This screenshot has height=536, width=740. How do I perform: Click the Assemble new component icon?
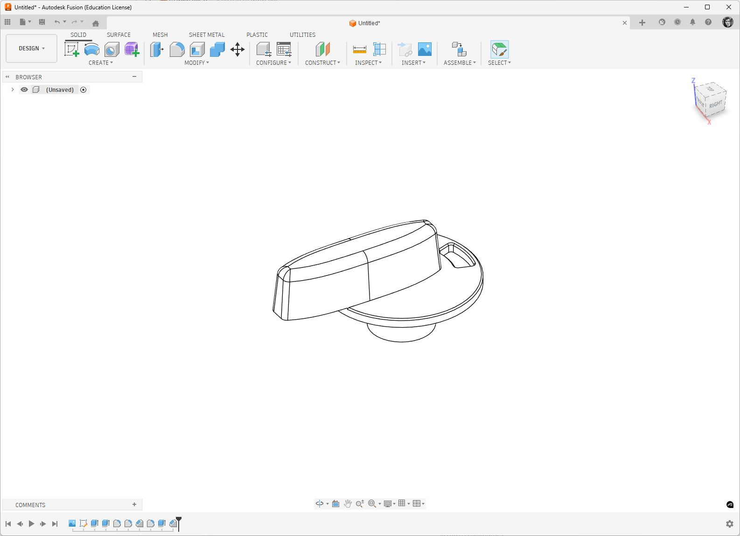coord(460,49)
